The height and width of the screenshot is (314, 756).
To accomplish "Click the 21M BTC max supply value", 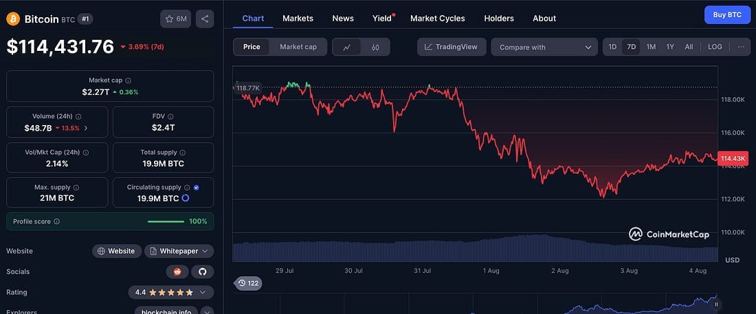I will [57, 199].
